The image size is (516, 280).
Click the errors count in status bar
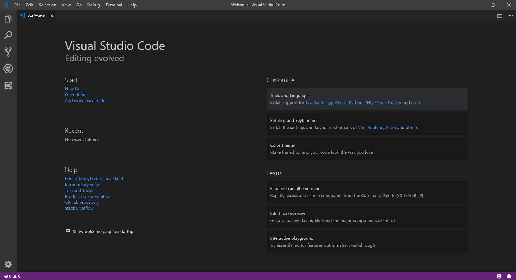8,276
